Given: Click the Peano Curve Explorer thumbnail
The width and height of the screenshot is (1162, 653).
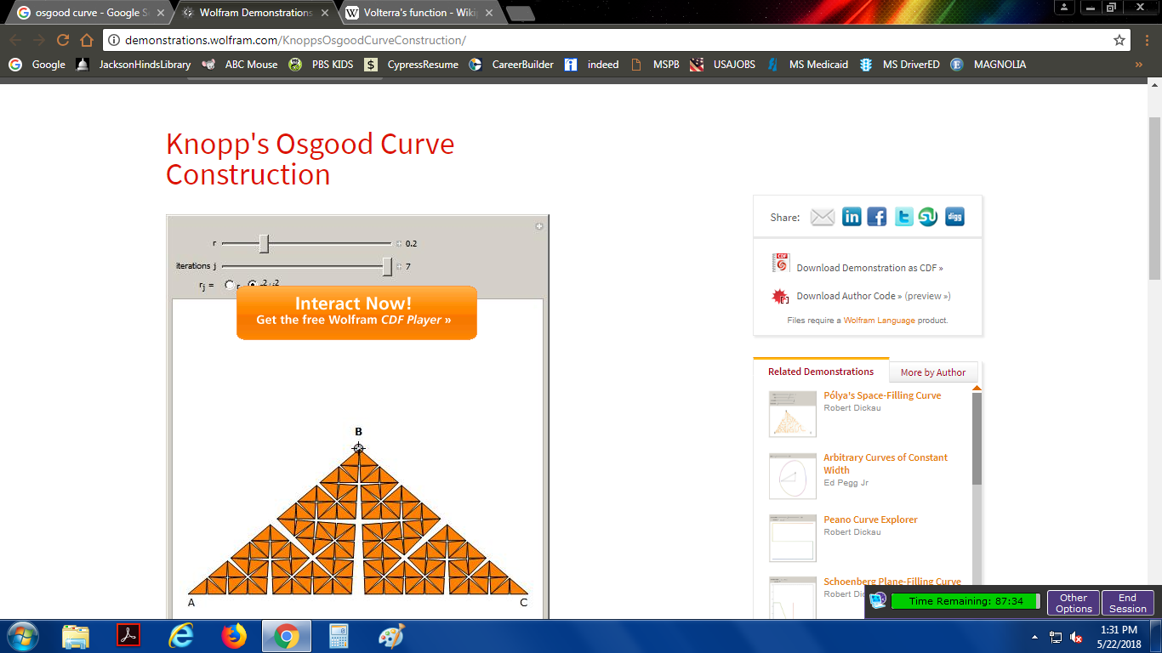Looking at the screenshot, I should pyautogui.click(x=792, y=538).
